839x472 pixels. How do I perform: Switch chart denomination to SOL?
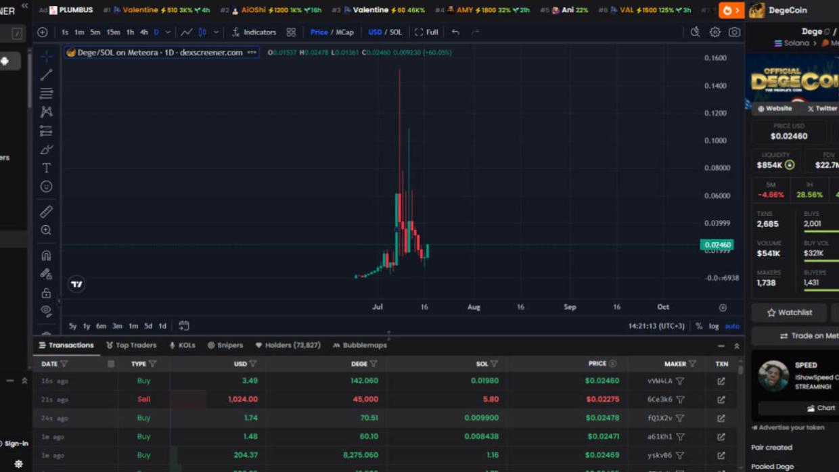396,32
